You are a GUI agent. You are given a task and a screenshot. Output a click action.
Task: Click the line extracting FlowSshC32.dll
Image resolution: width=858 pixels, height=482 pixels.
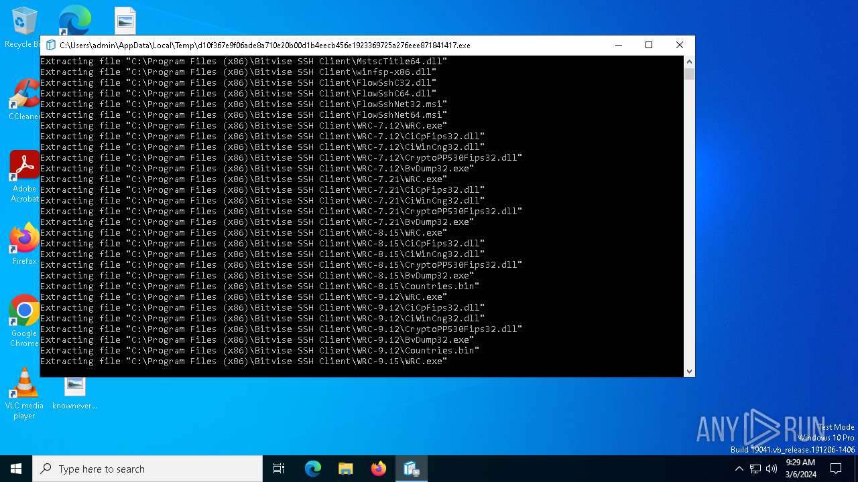[238, 83]
